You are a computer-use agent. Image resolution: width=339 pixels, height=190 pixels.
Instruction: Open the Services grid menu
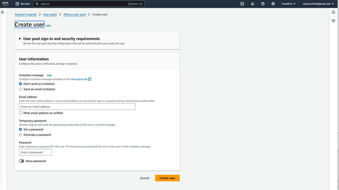[17, 4]
